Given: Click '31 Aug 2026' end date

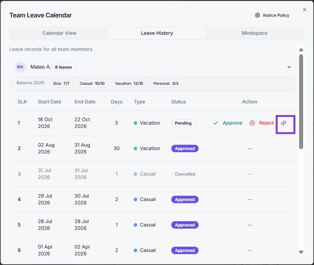Looking at the screenshot, I should click(82, 148).
